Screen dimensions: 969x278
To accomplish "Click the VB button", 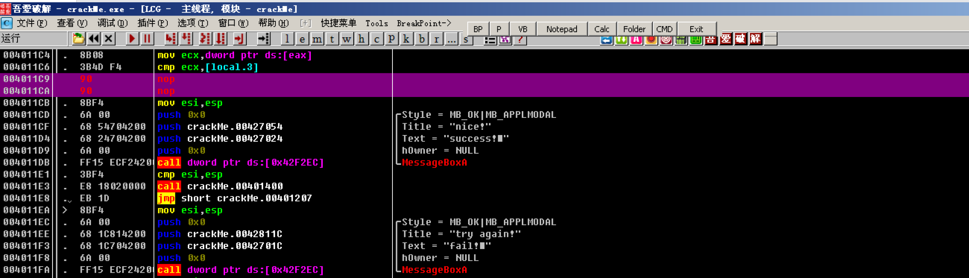I will coord(523,29).
